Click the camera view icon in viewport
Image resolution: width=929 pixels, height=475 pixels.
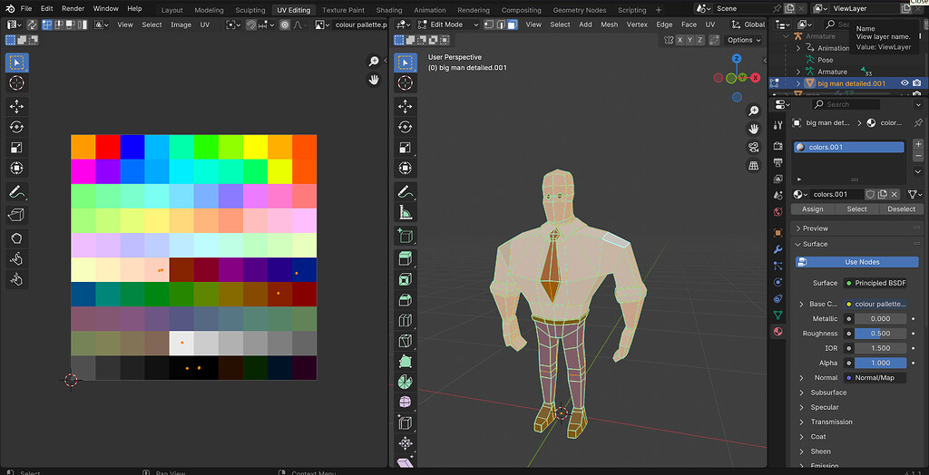[x=754, y=148]
